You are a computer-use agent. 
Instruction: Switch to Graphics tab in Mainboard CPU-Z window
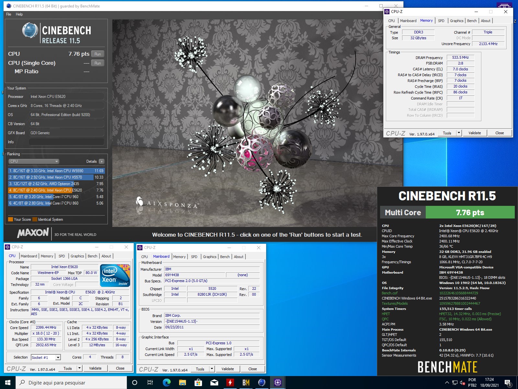(x=209, y=257)
